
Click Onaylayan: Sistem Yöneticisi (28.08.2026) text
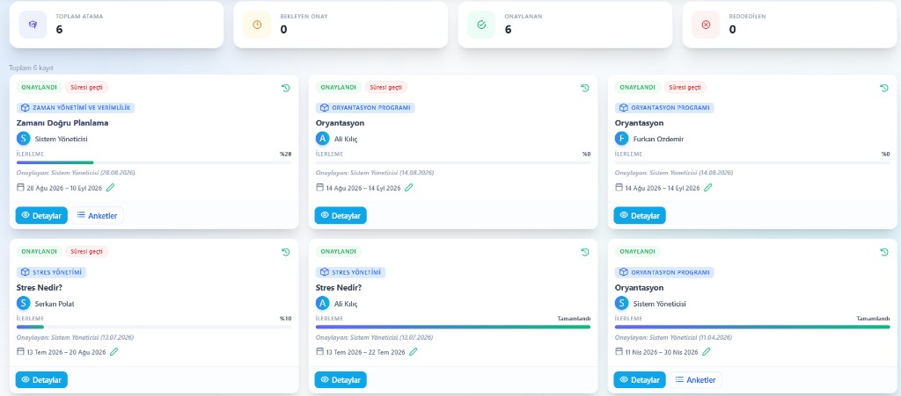point(76,172)
